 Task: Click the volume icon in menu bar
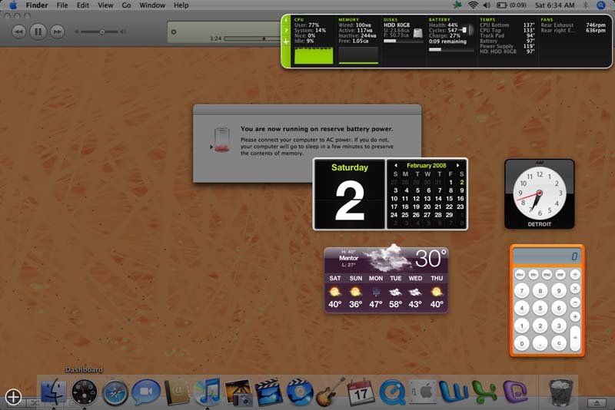(487, 5)
